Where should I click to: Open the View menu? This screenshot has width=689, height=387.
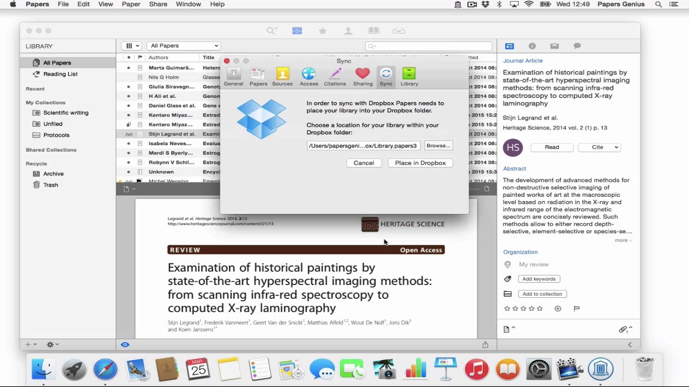pos(106,4)
